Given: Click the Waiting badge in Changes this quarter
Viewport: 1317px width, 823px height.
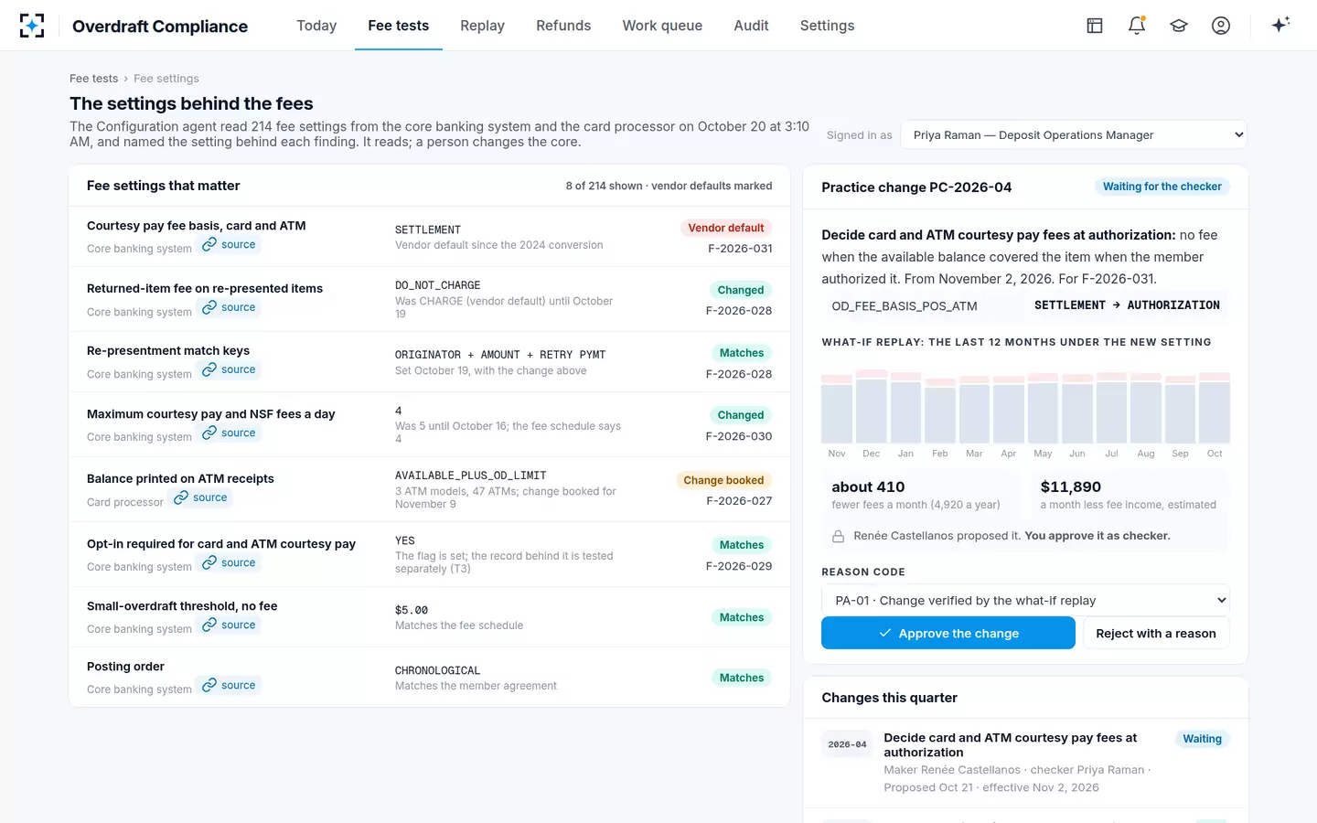Looking at the screenshot, I should [x=1202, y=739].
